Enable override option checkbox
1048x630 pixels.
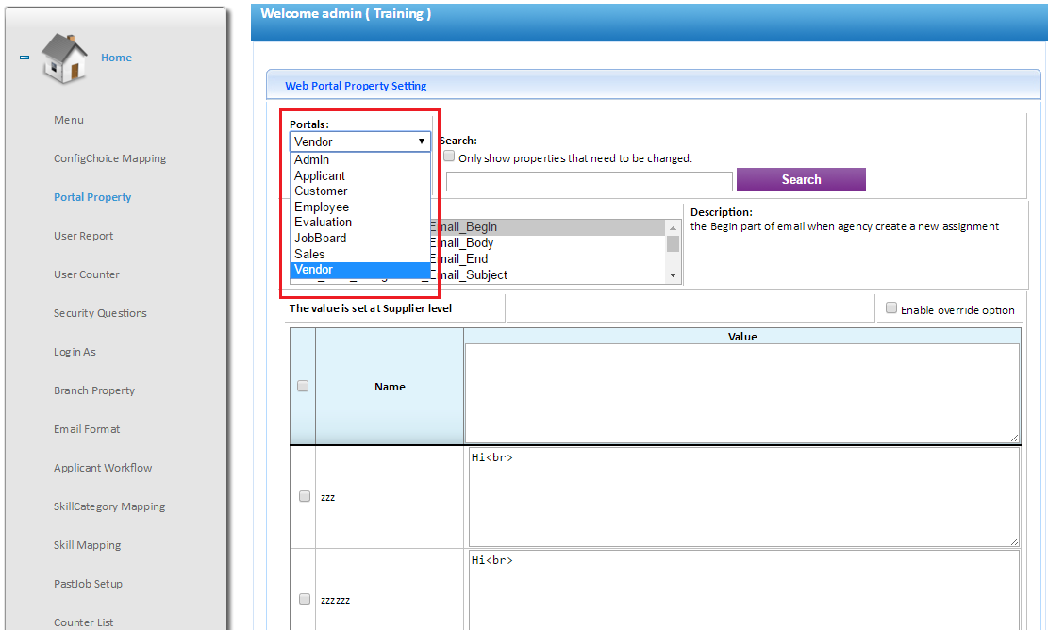click(x=890, y=308)
